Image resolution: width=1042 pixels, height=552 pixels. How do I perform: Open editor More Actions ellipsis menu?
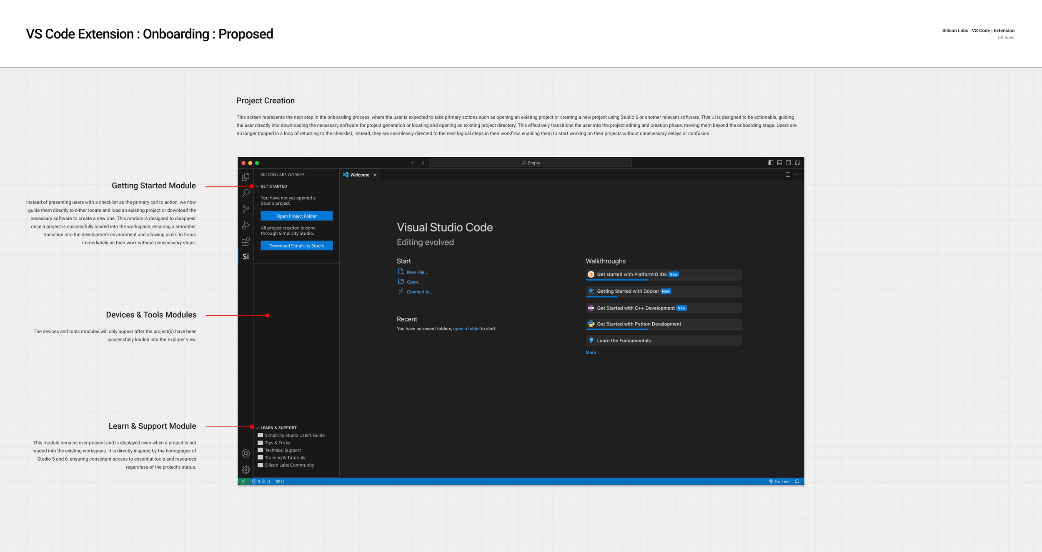click(x=797, y=175)
